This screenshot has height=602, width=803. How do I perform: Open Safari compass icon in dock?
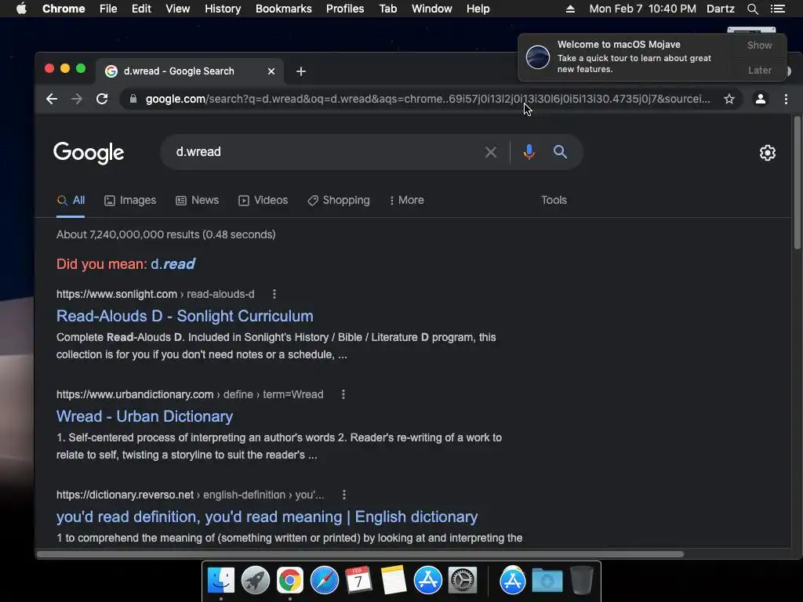324,581
